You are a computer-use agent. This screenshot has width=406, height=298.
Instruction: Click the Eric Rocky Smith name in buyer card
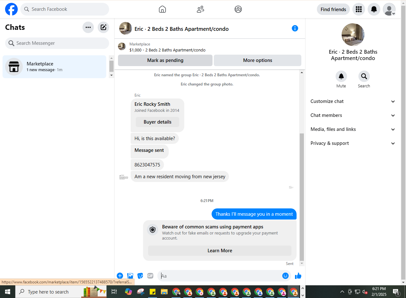152,104
